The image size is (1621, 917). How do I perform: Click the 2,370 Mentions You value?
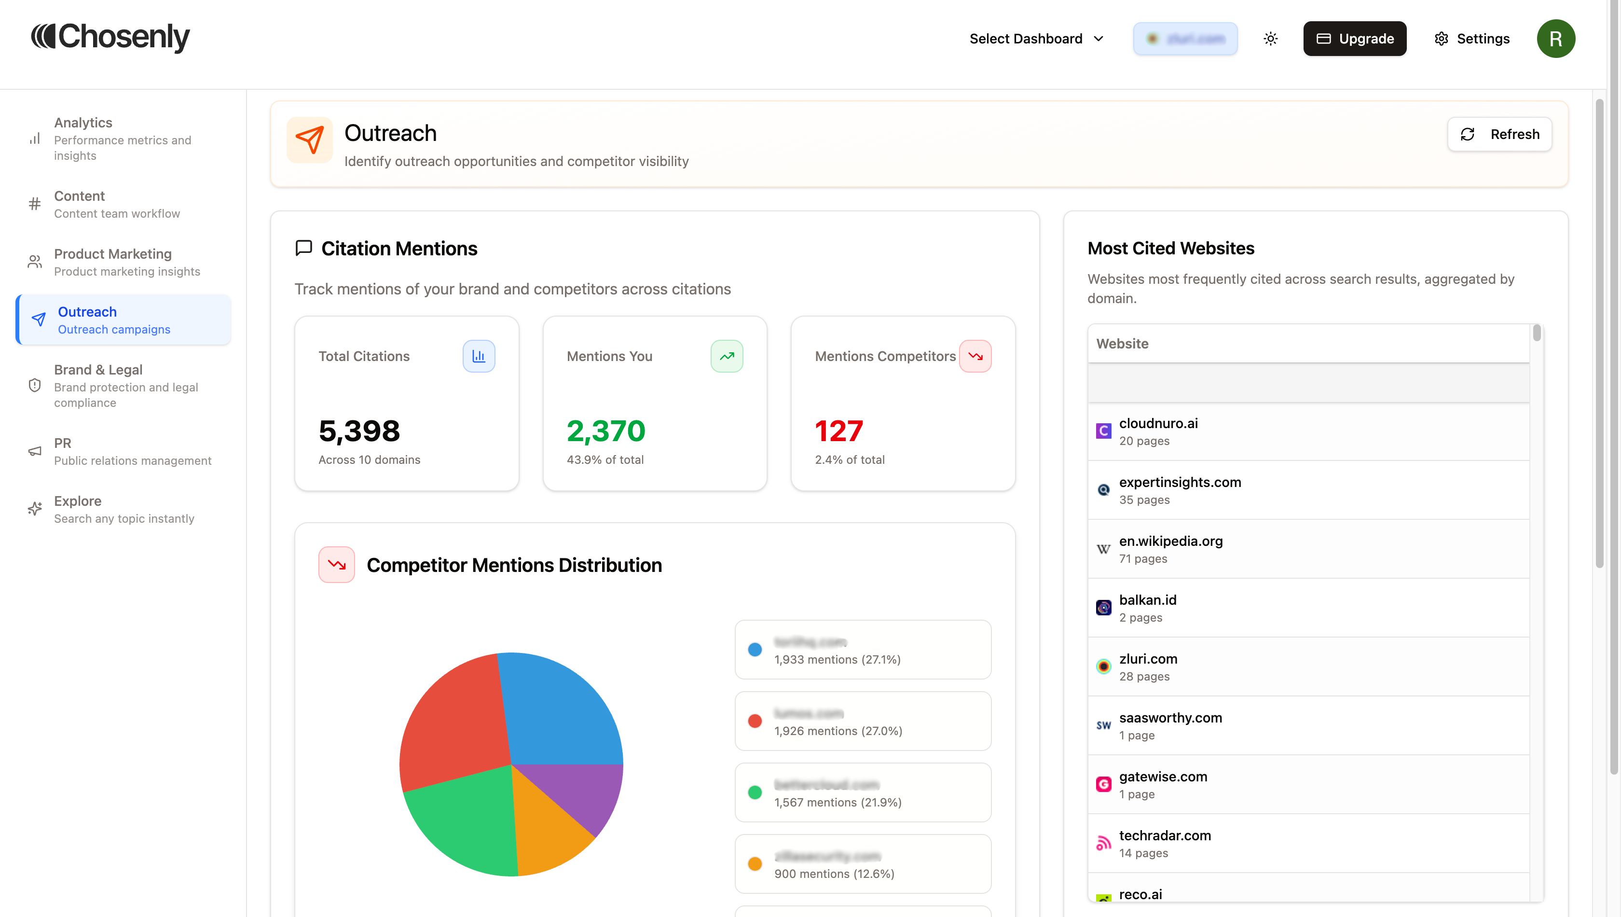(606, 431)
